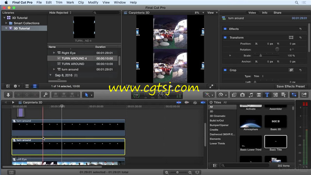Switch browser to filmstrip view

27,86
